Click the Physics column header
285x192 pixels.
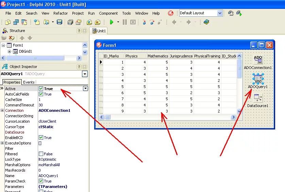[x=135, y=56]
